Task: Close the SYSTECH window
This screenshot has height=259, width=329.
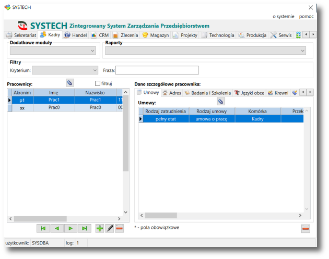Action: (311, 7)
